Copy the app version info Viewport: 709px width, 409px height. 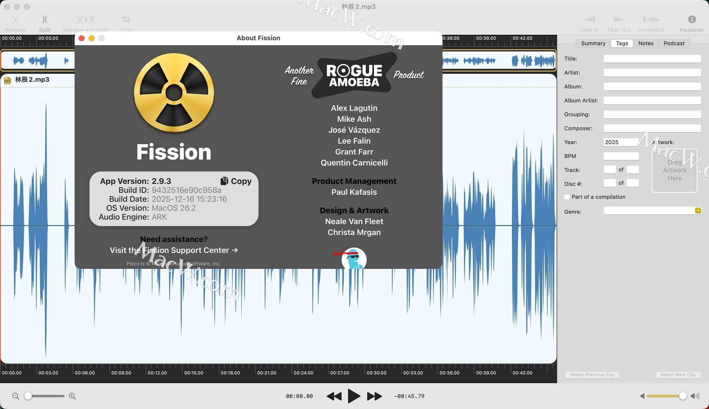tap(236, 181)
